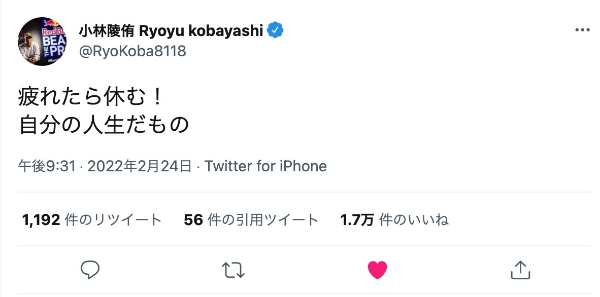View the 1,192 件のリツイート list
This screenshot has height=297, width=600.
point(92,220)
